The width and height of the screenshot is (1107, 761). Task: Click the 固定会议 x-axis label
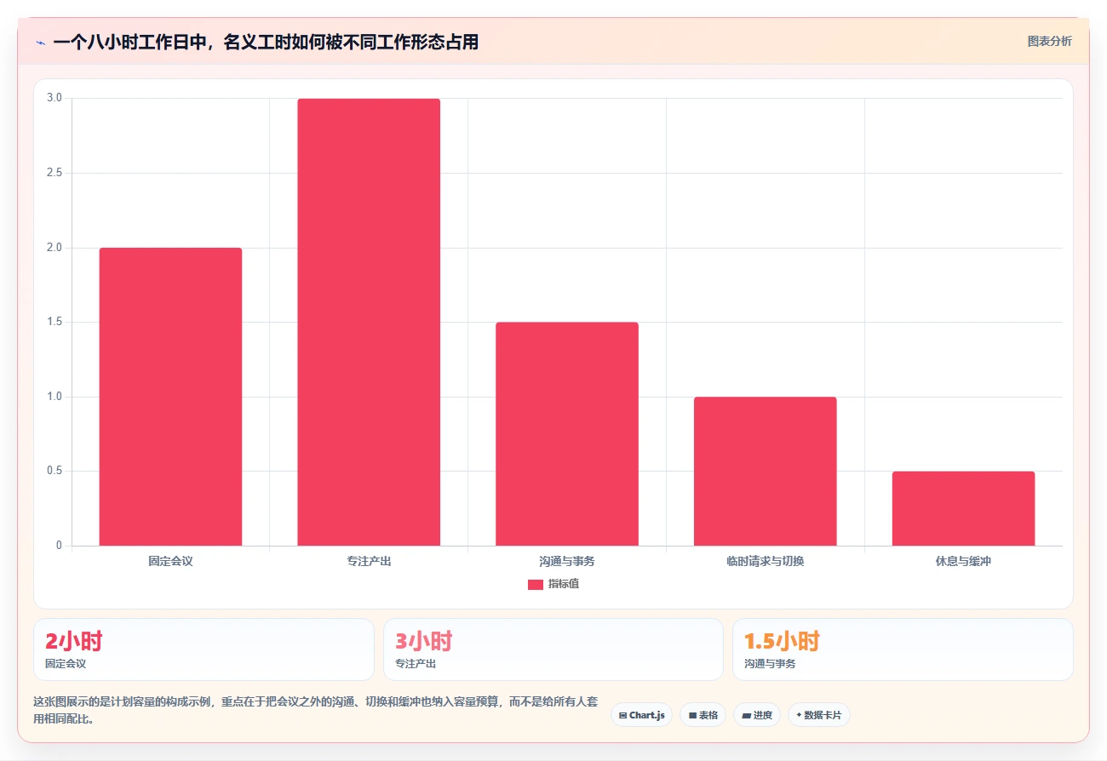coord(170,561)
